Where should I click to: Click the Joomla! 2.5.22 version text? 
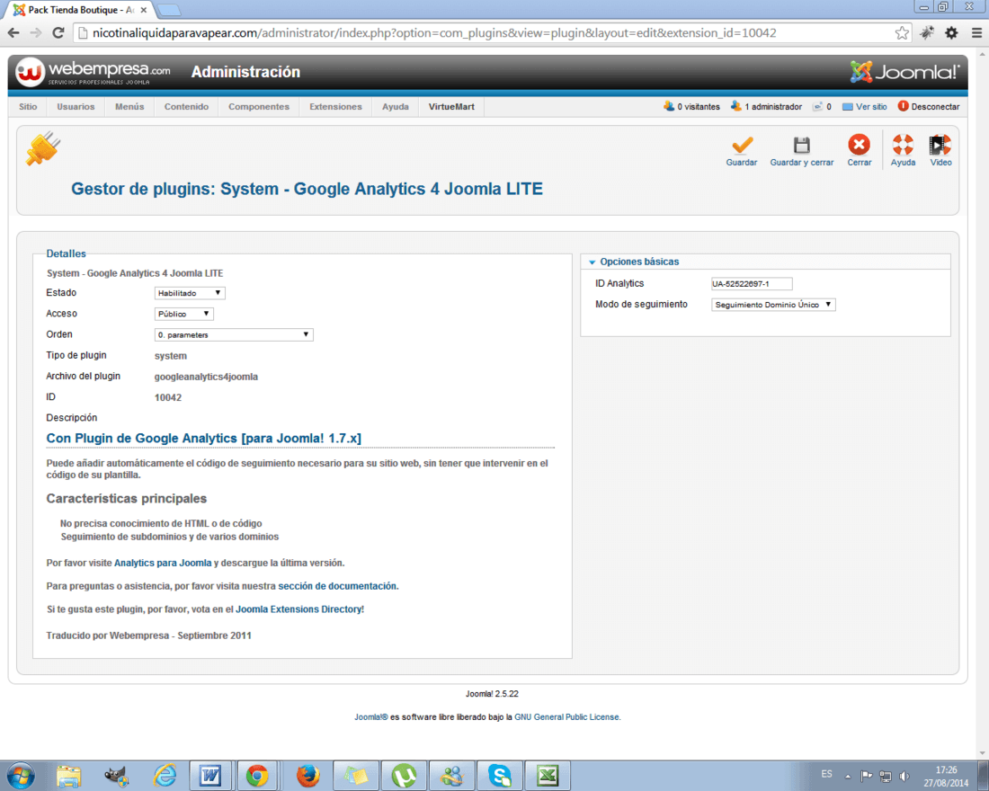[x=492, y=694]
